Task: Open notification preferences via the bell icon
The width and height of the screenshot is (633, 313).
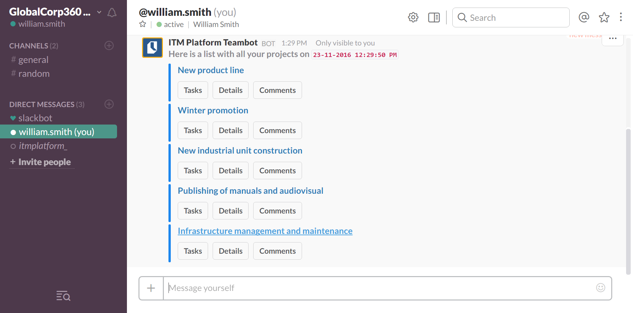Action: click(112, 13)
